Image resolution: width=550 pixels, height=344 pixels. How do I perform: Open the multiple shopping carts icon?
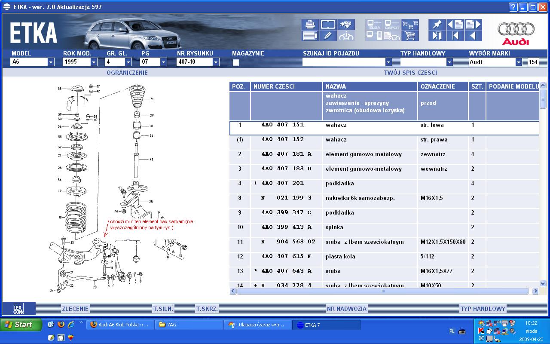pos(410,25)
